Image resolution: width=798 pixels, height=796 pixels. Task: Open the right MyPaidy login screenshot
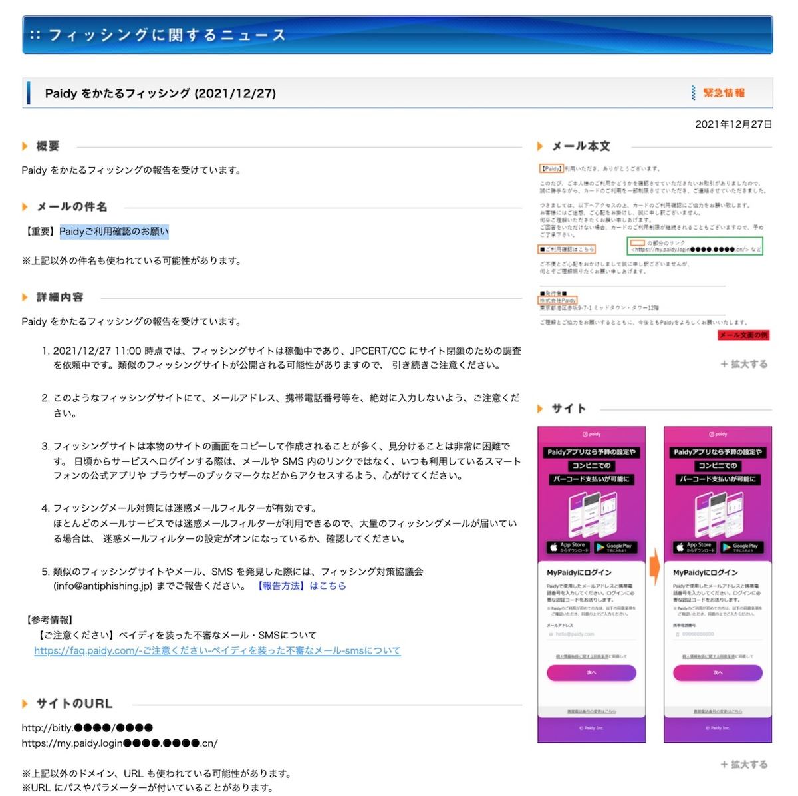point(718,584)
